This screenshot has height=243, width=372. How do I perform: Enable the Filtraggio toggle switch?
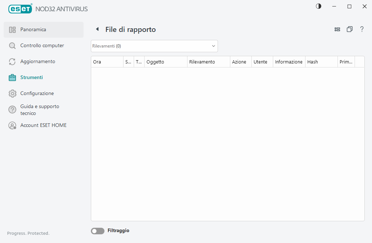point(97,231)
